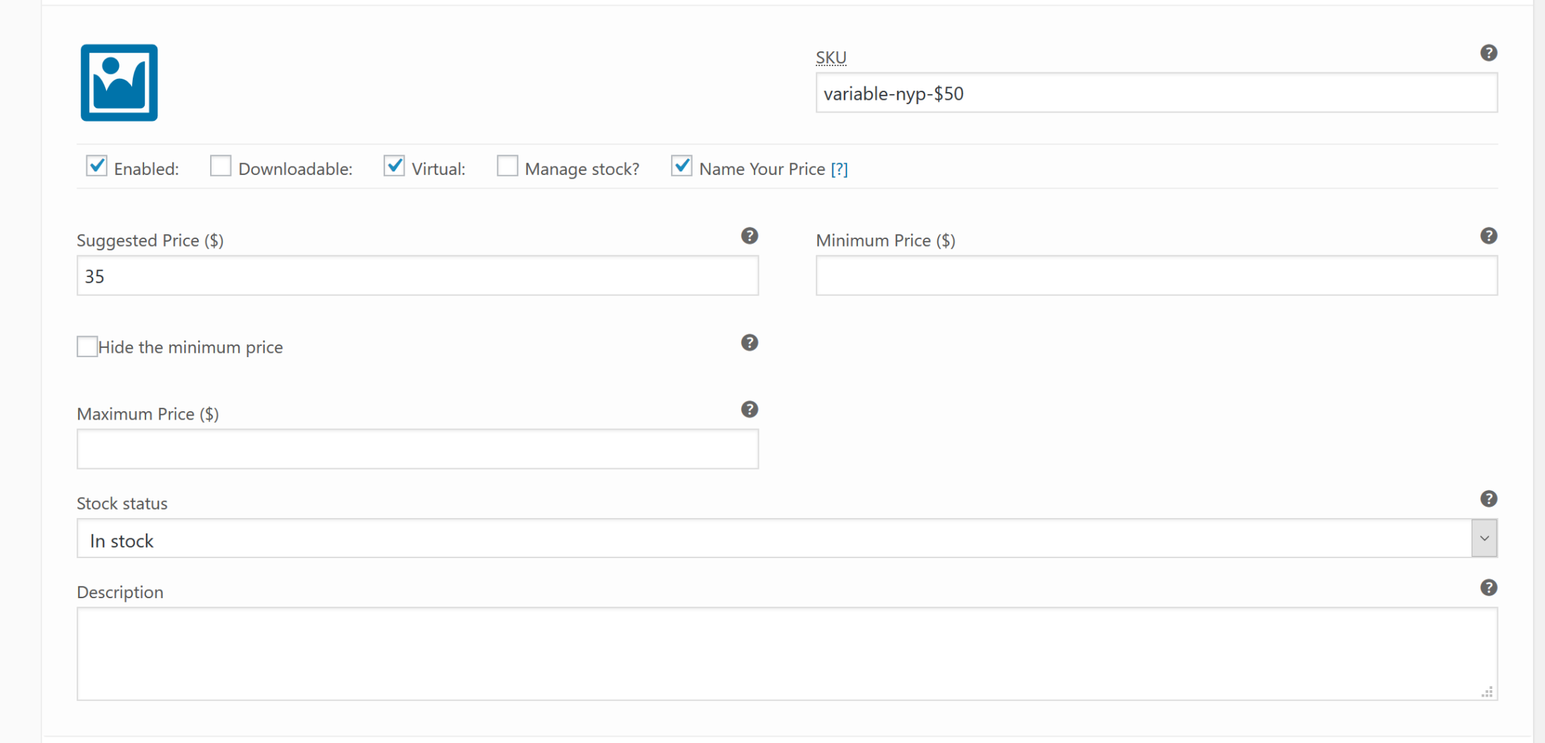The height and width of the screenshot is (743, 1545).
Task: Click the Minimum Price help icon
Action: [x=1488, y=235]
